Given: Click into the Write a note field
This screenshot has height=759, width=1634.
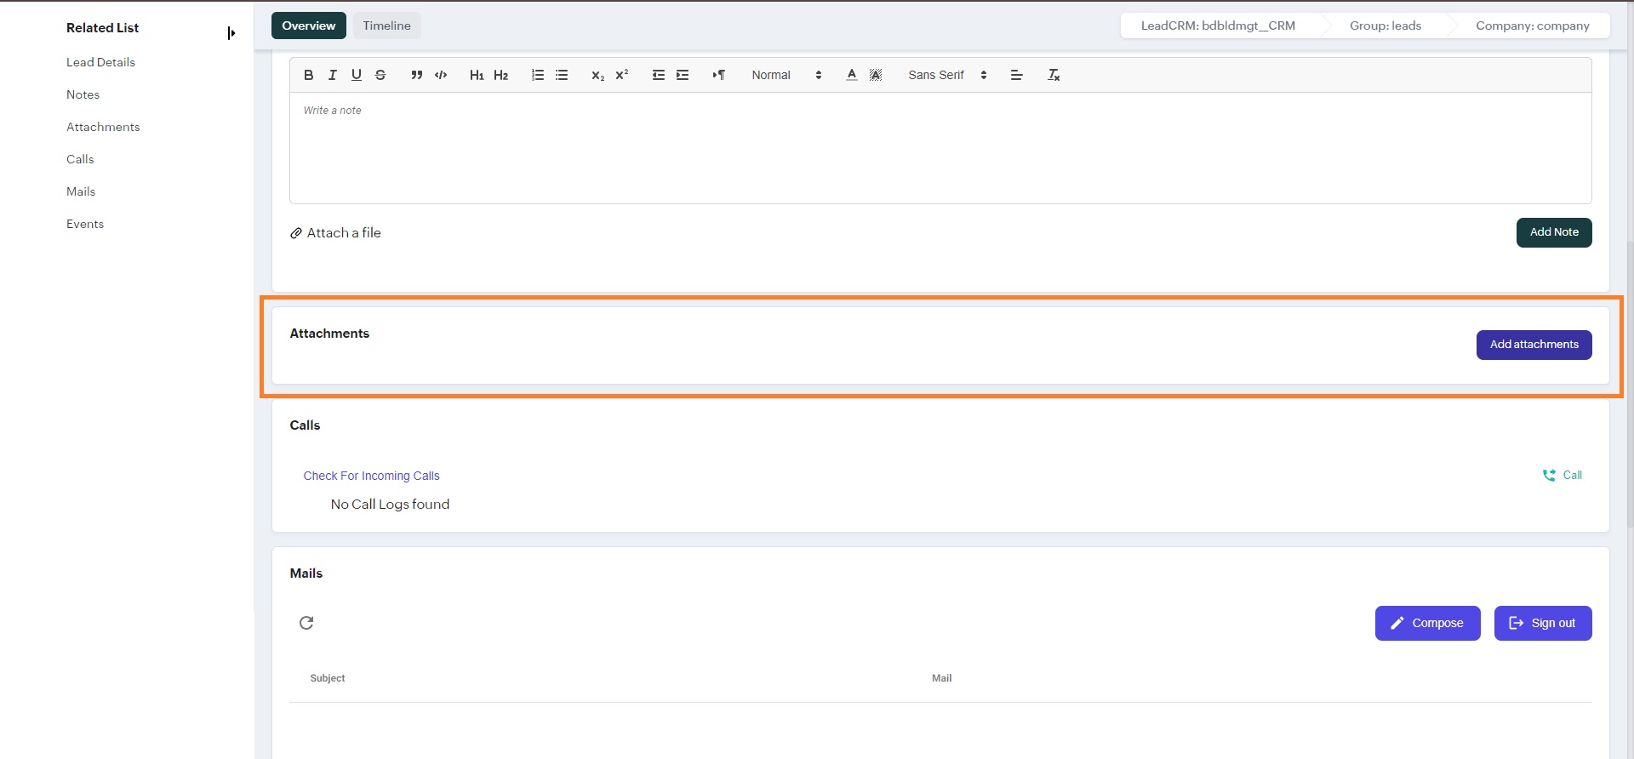Looking at the screenshot, I should point(940,148).
